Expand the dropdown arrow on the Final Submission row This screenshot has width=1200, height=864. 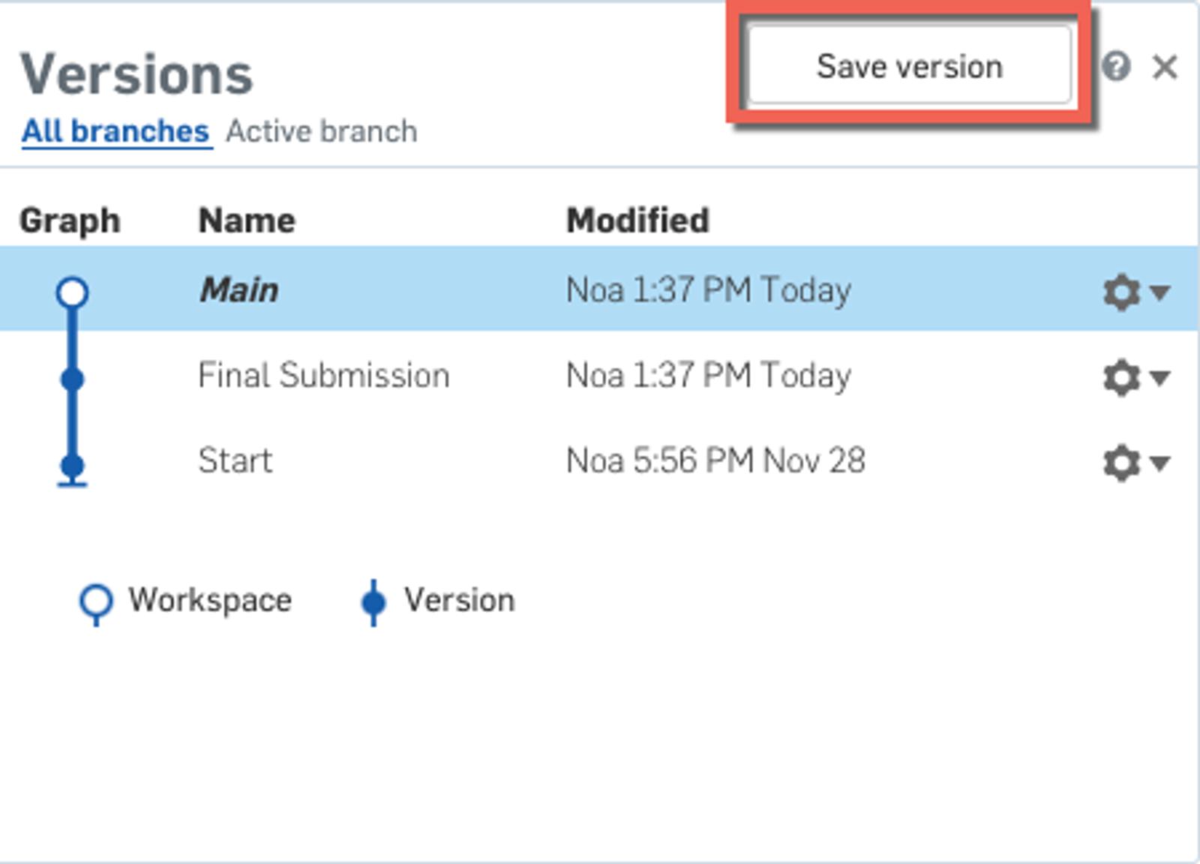point(1159,377)
